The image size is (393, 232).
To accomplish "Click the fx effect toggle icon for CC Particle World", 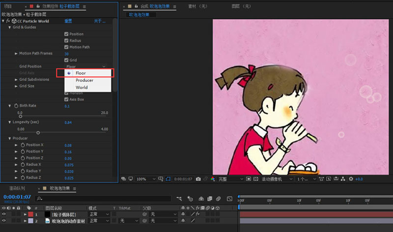I will 7,21.
